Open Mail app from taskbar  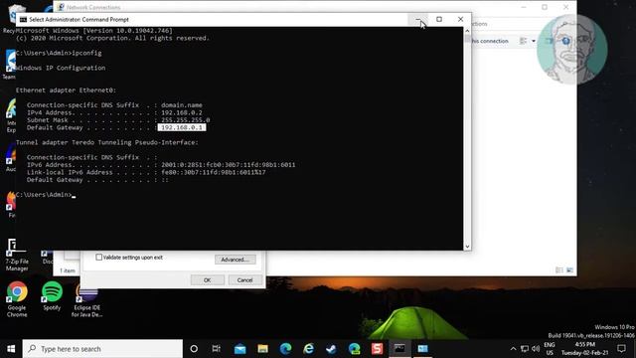[240, 349]
